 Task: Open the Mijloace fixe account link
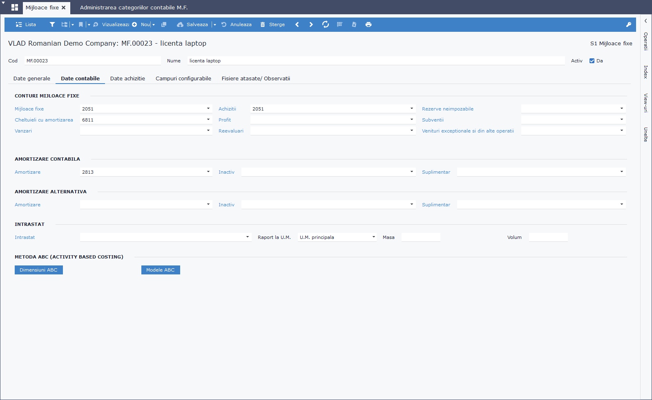point(29,109)
